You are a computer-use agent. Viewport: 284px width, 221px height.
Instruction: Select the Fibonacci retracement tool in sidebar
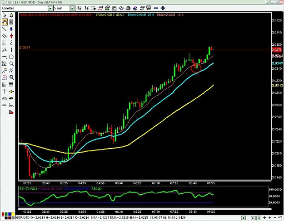coord(5,71)
